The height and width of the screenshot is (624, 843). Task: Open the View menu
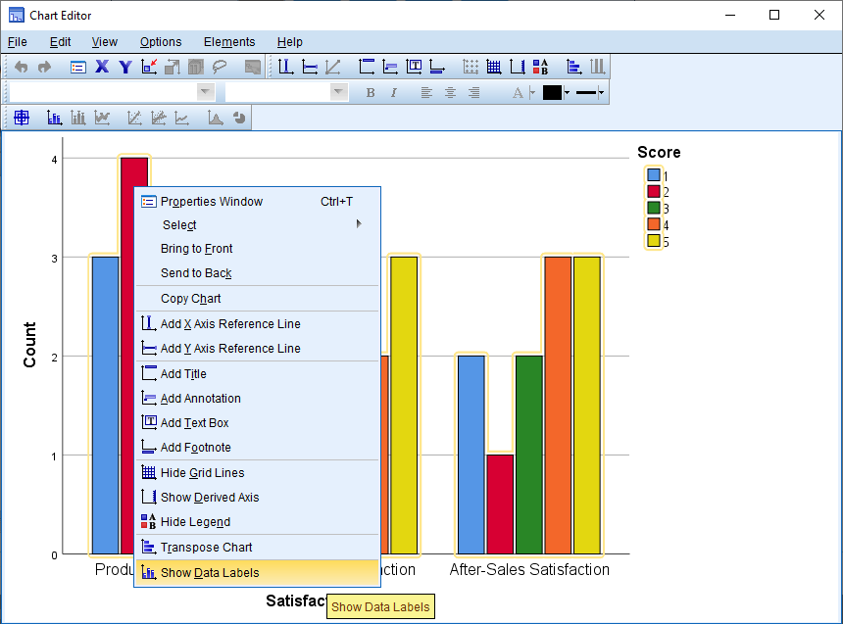(104, 42)
